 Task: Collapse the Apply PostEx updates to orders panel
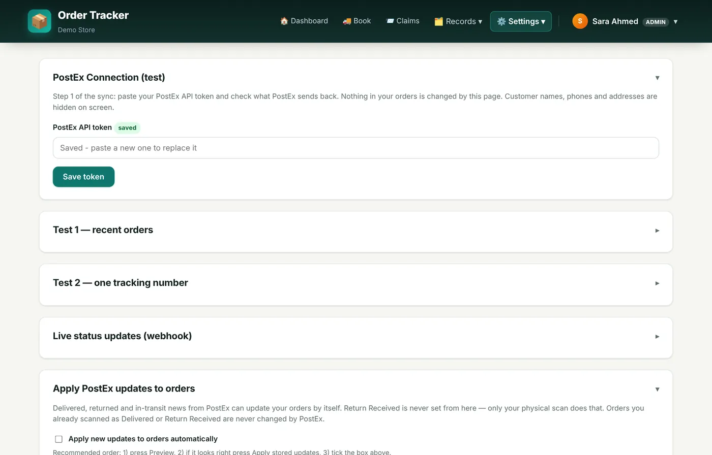click(x=657, y=389)
